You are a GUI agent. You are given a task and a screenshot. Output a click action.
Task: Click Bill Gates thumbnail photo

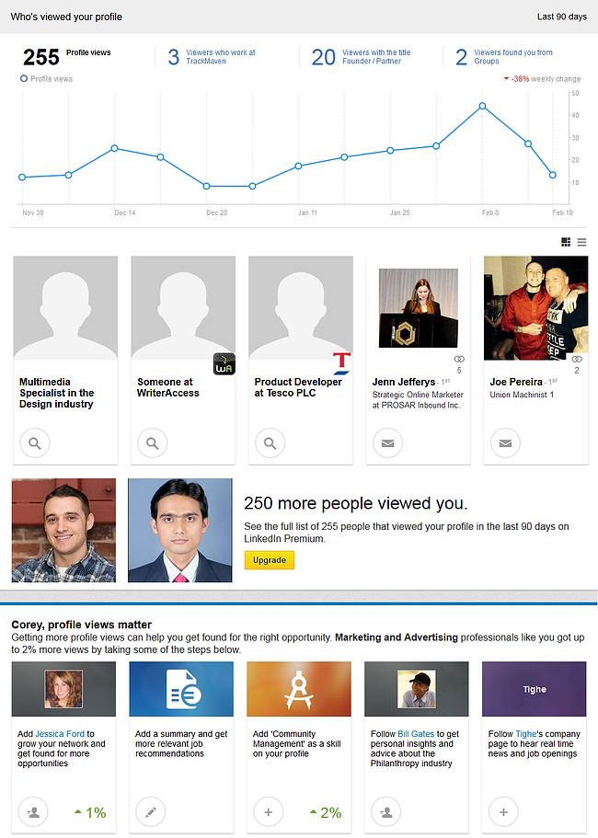pos(417,689)
